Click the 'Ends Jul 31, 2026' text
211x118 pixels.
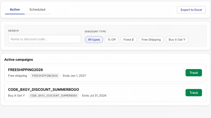[94, 96]
